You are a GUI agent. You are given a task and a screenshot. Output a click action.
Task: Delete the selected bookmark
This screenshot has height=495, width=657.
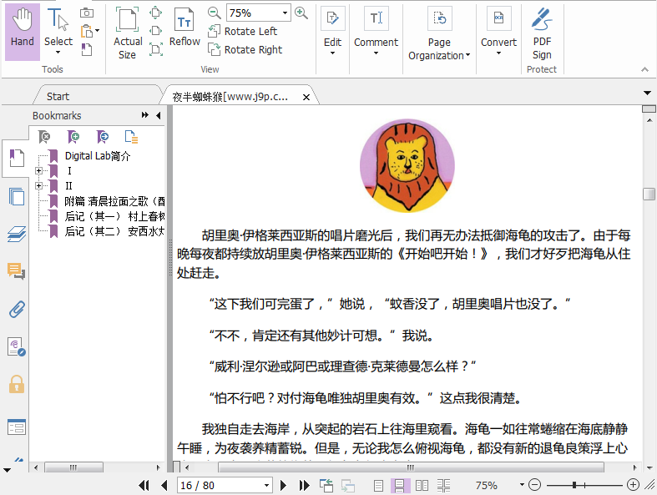coord(44,137)
